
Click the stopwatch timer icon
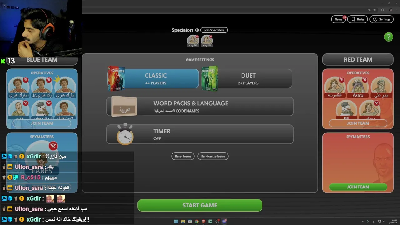[125, 134]
